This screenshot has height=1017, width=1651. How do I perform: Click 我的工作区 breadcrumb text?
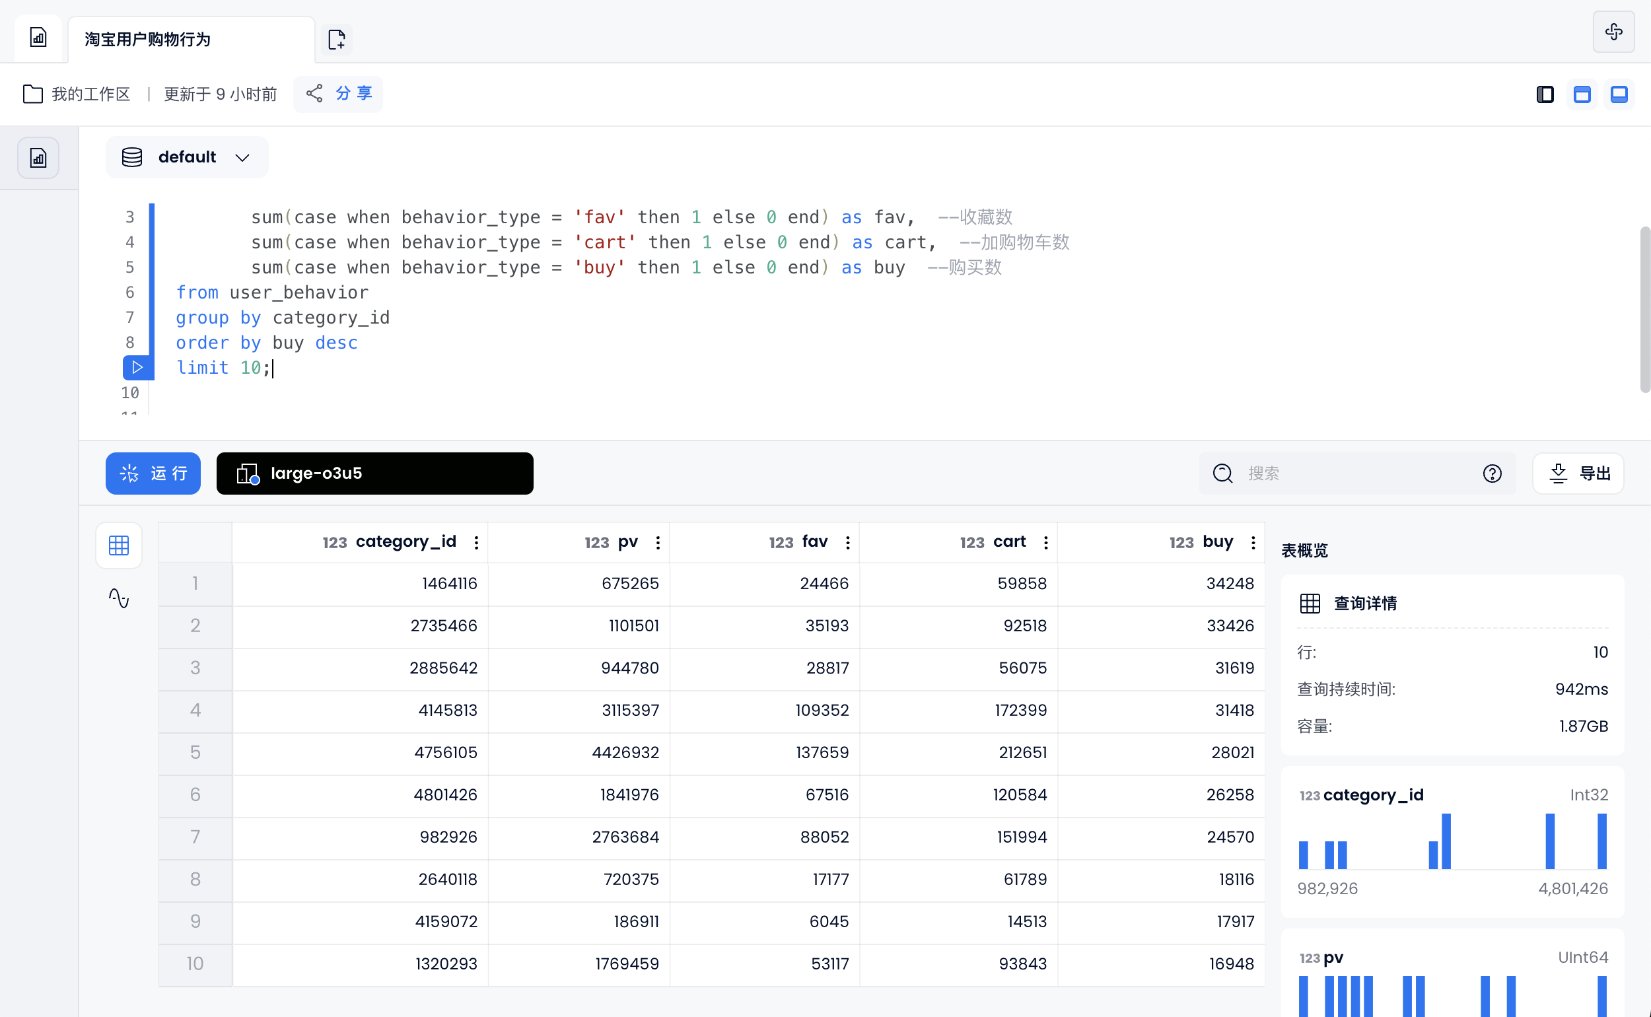[90, 94]
